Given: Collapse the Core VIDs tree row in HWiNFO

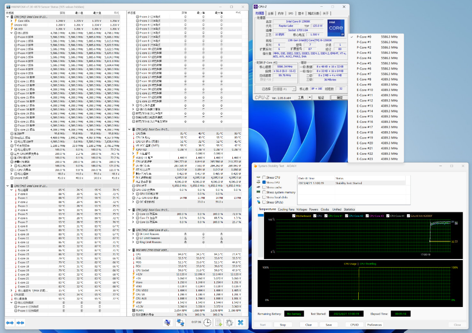Looking at the screenshot, I should [11, 21].
